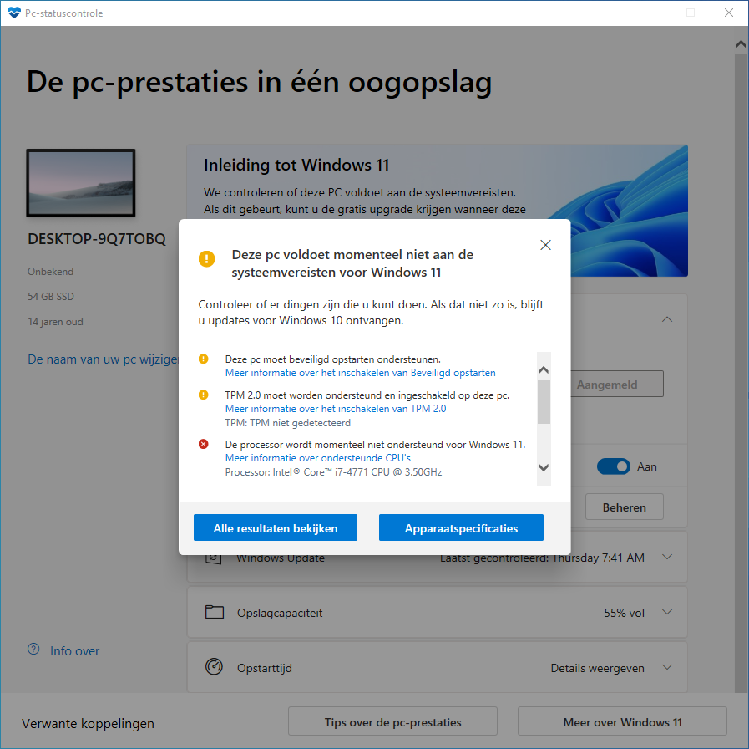Screen dimensions: 749x749
Task: Click the Opslagcapaciteit folder icon
Action: click(215, 613)
